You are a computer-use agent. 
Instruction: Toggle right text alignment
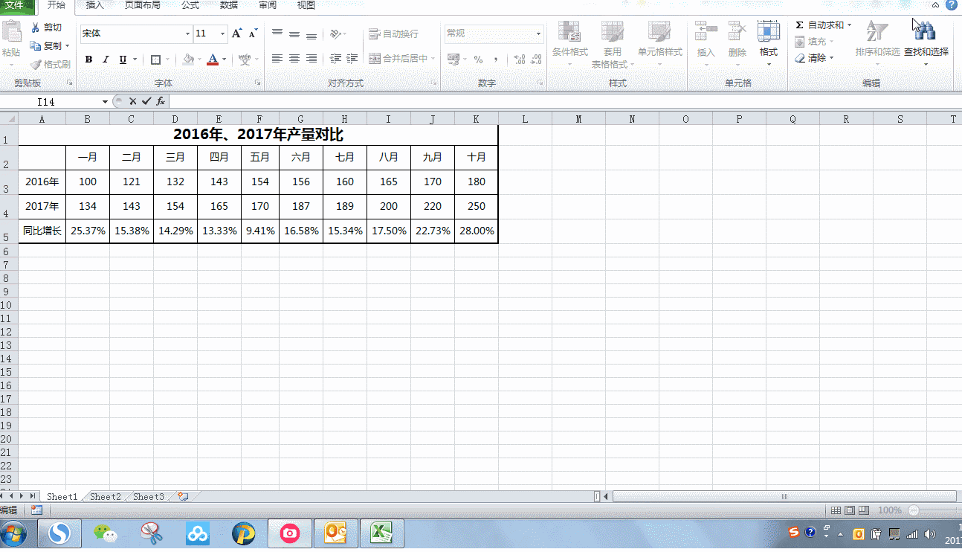pyautogui.click(x=311, y=59)
